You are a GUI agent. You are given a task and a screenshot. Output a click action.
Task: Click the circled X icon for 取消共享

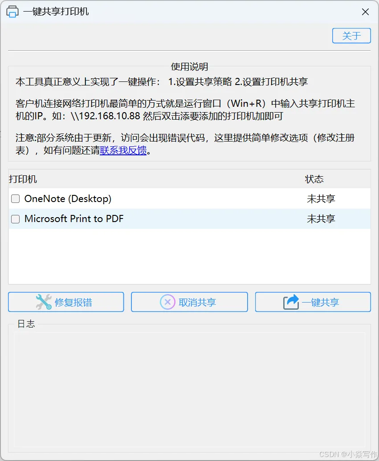(x=167, y=302)
